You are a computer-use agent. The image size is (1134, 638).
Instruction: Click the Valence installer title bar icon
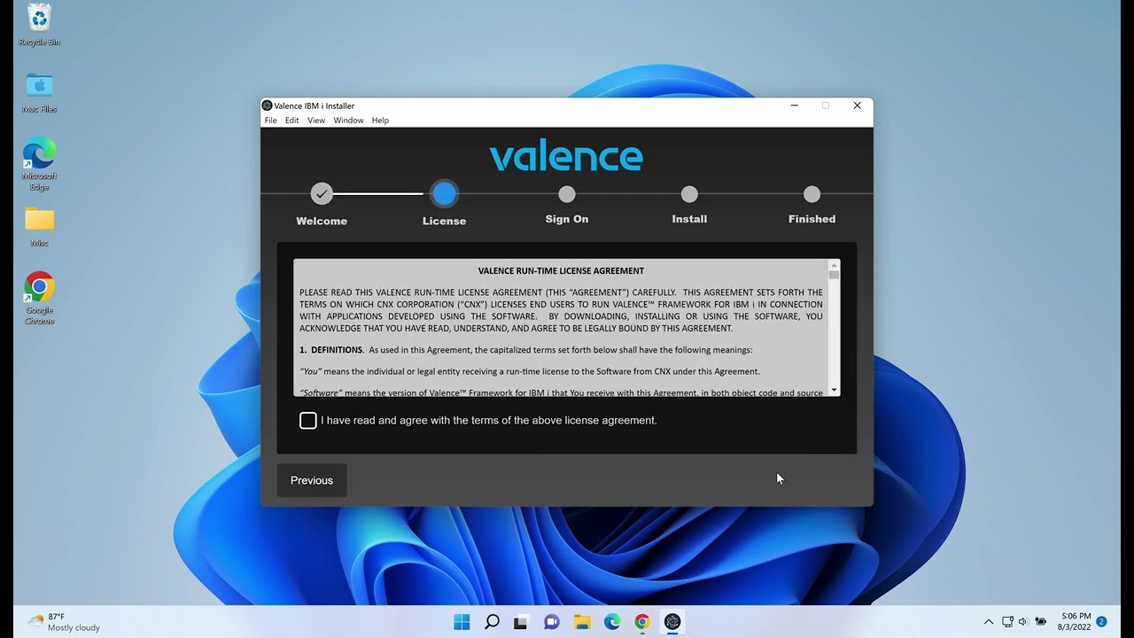pos(268,105)
